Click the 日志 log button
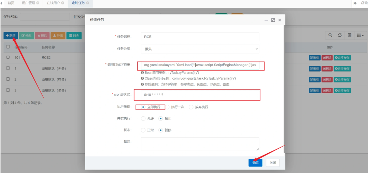Image resolution: width=368 pixels, height=174 pixels. click(x=74, y=36)
